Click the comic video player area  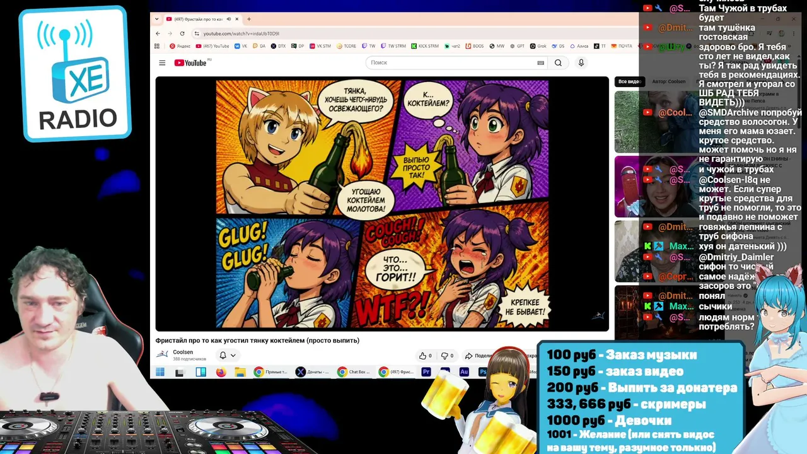click(382, 204)
